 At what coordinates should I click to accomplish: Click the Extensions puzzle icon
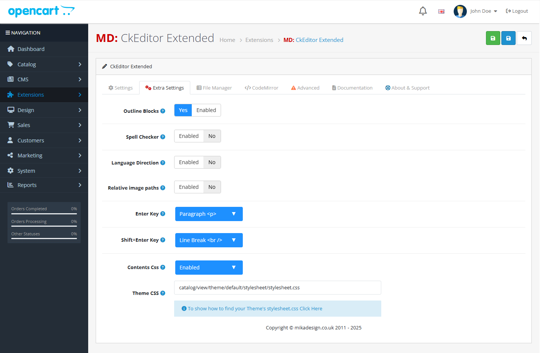(11, 94)
